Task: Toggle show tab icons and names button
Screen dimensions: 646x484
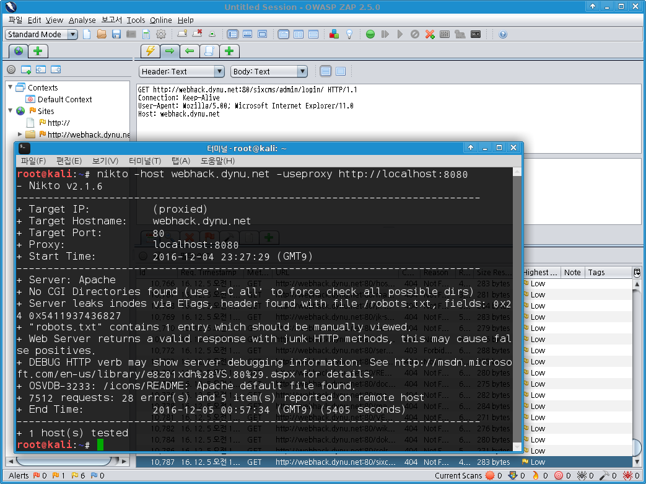Action: coord(212,34)
